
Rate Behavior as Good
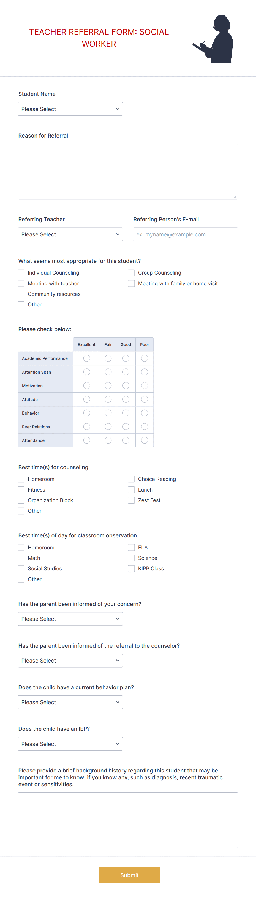pos(126,413)
